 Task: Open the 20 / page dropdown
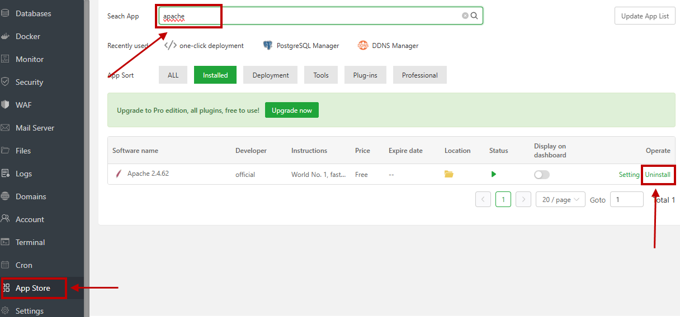coord(560,199)
